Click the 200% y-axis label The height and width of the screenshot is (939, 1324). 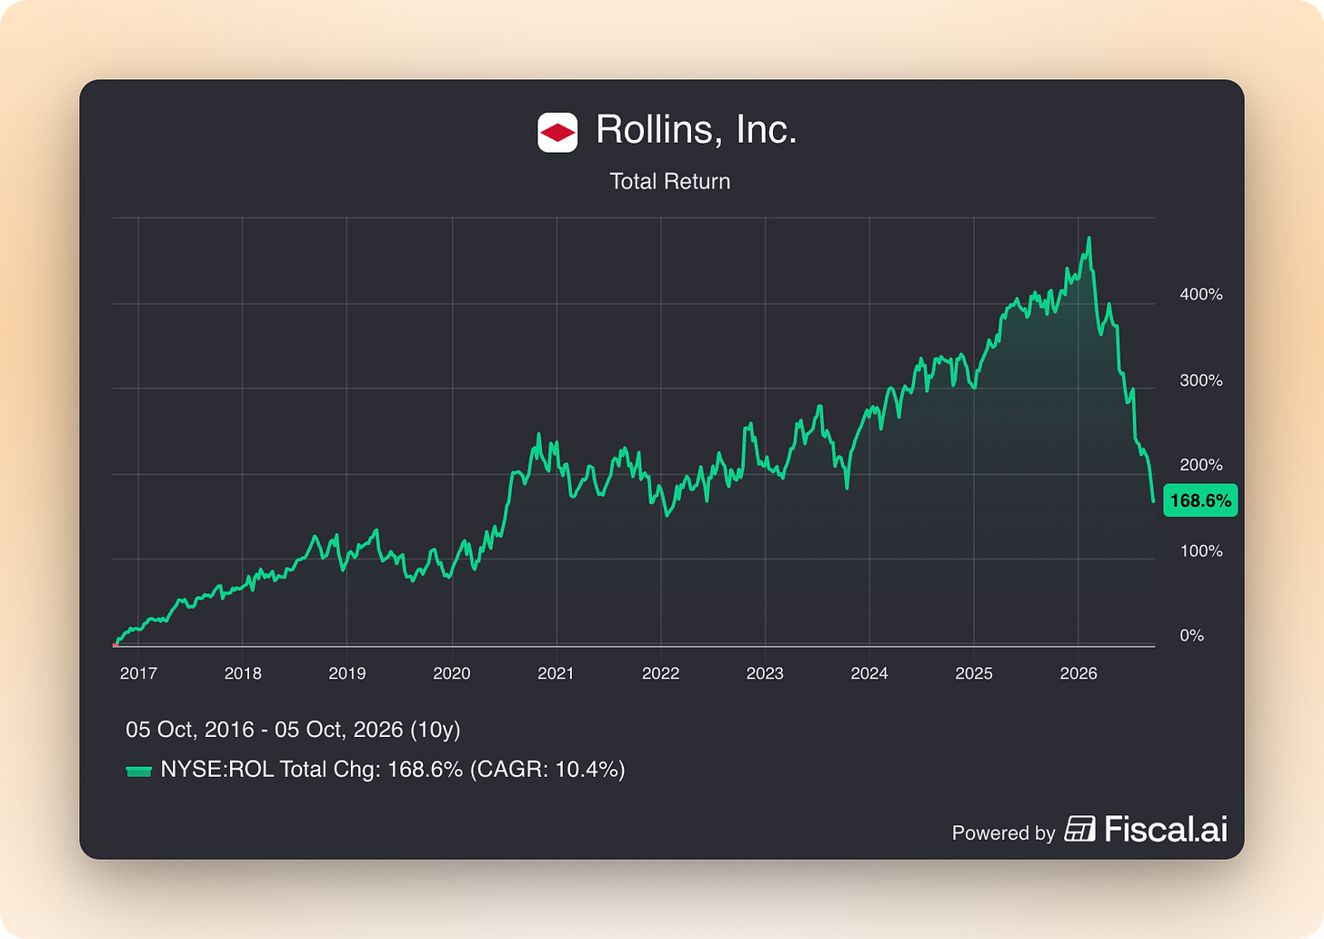coord(1201,465)
